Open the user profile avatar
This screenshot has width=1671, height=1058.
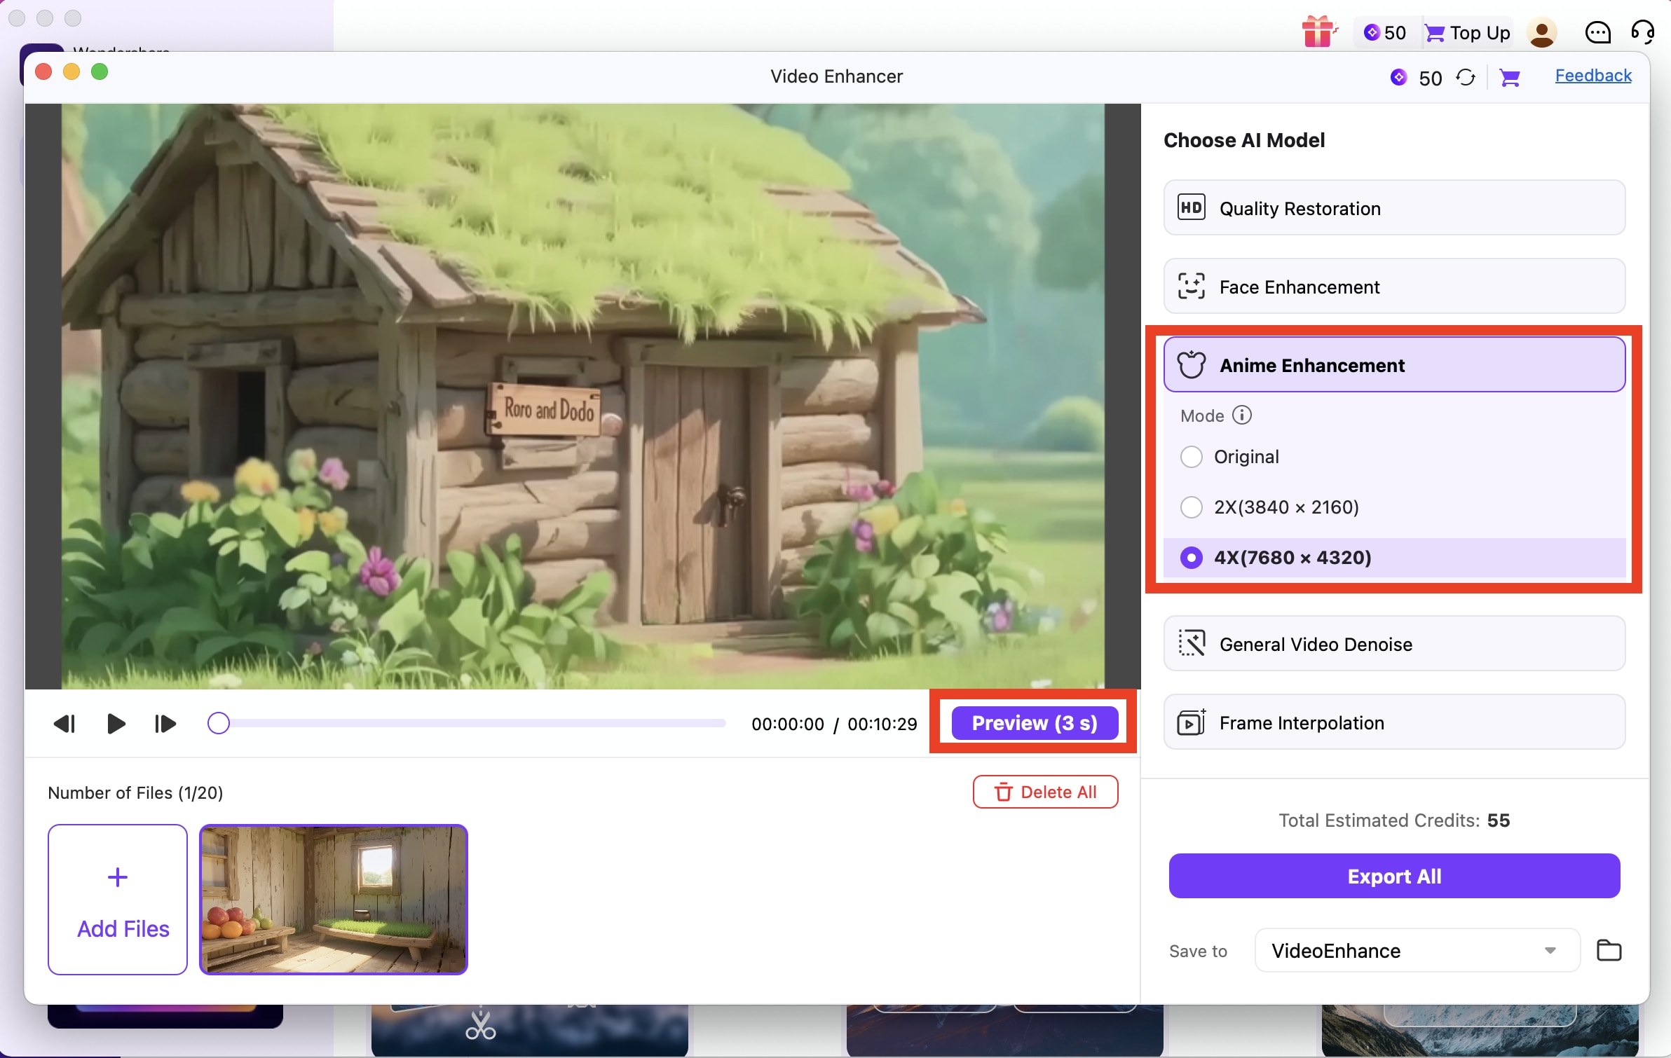click(x=1541, y=32)
